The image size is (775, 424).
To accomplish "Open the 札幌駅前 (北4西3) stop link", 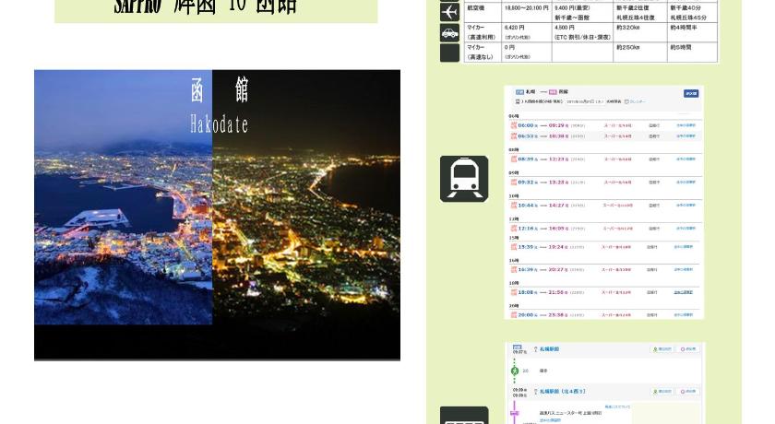I will pos(563,392).
